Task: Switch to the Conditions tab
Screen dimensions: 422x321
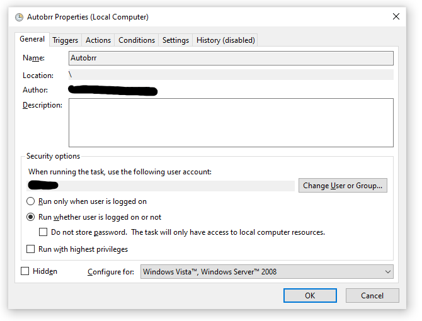Action: (137, 40)
